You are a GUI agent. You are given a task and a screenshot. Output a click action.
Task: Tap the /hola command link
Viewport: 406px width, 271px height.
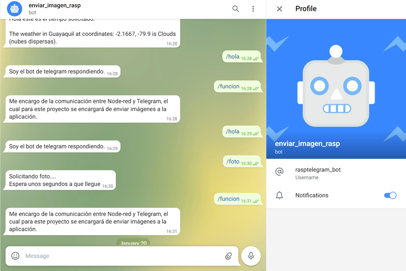(x=232, y=56)
